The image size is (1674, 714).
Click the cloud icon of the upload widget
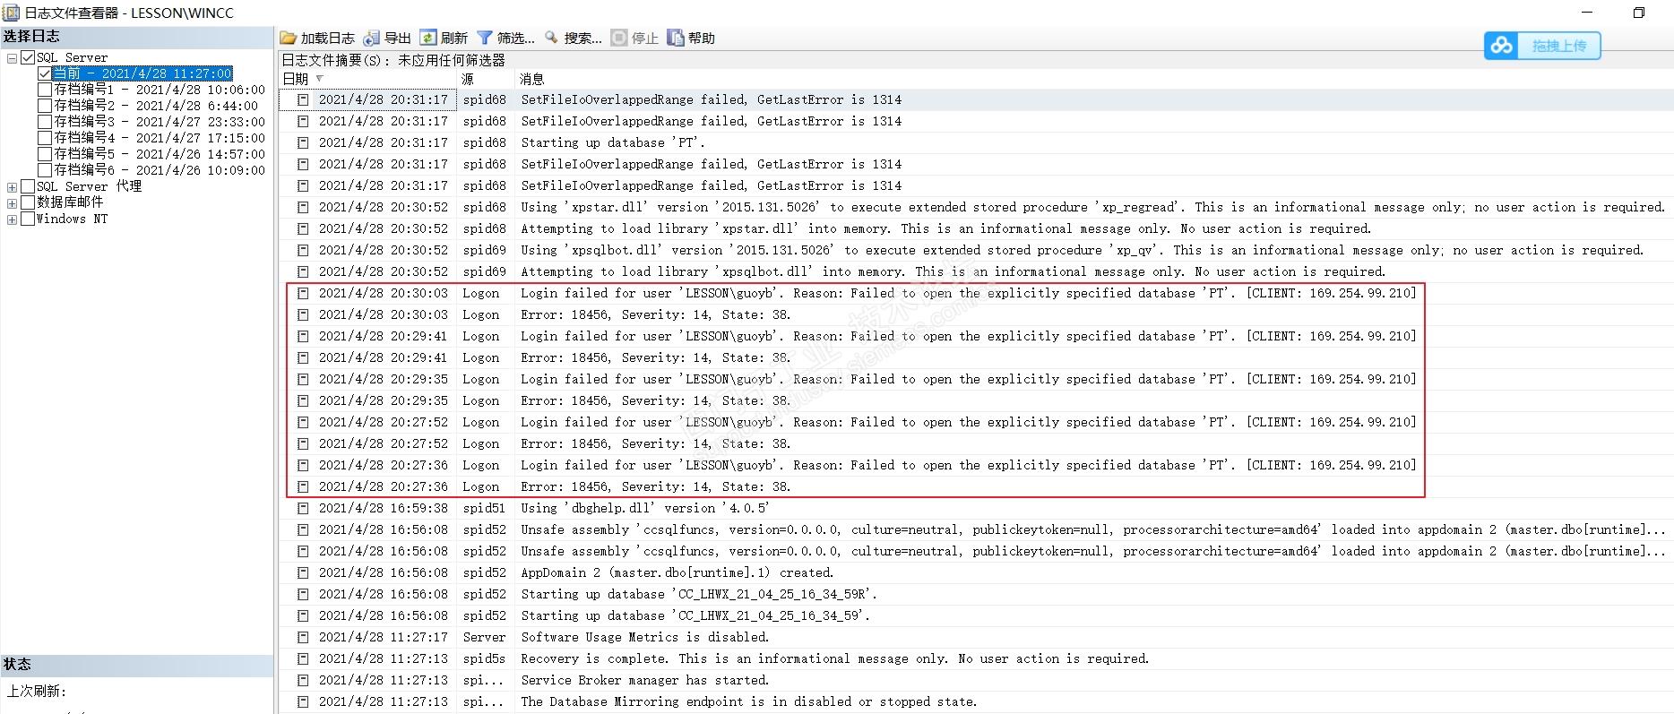1502,46
